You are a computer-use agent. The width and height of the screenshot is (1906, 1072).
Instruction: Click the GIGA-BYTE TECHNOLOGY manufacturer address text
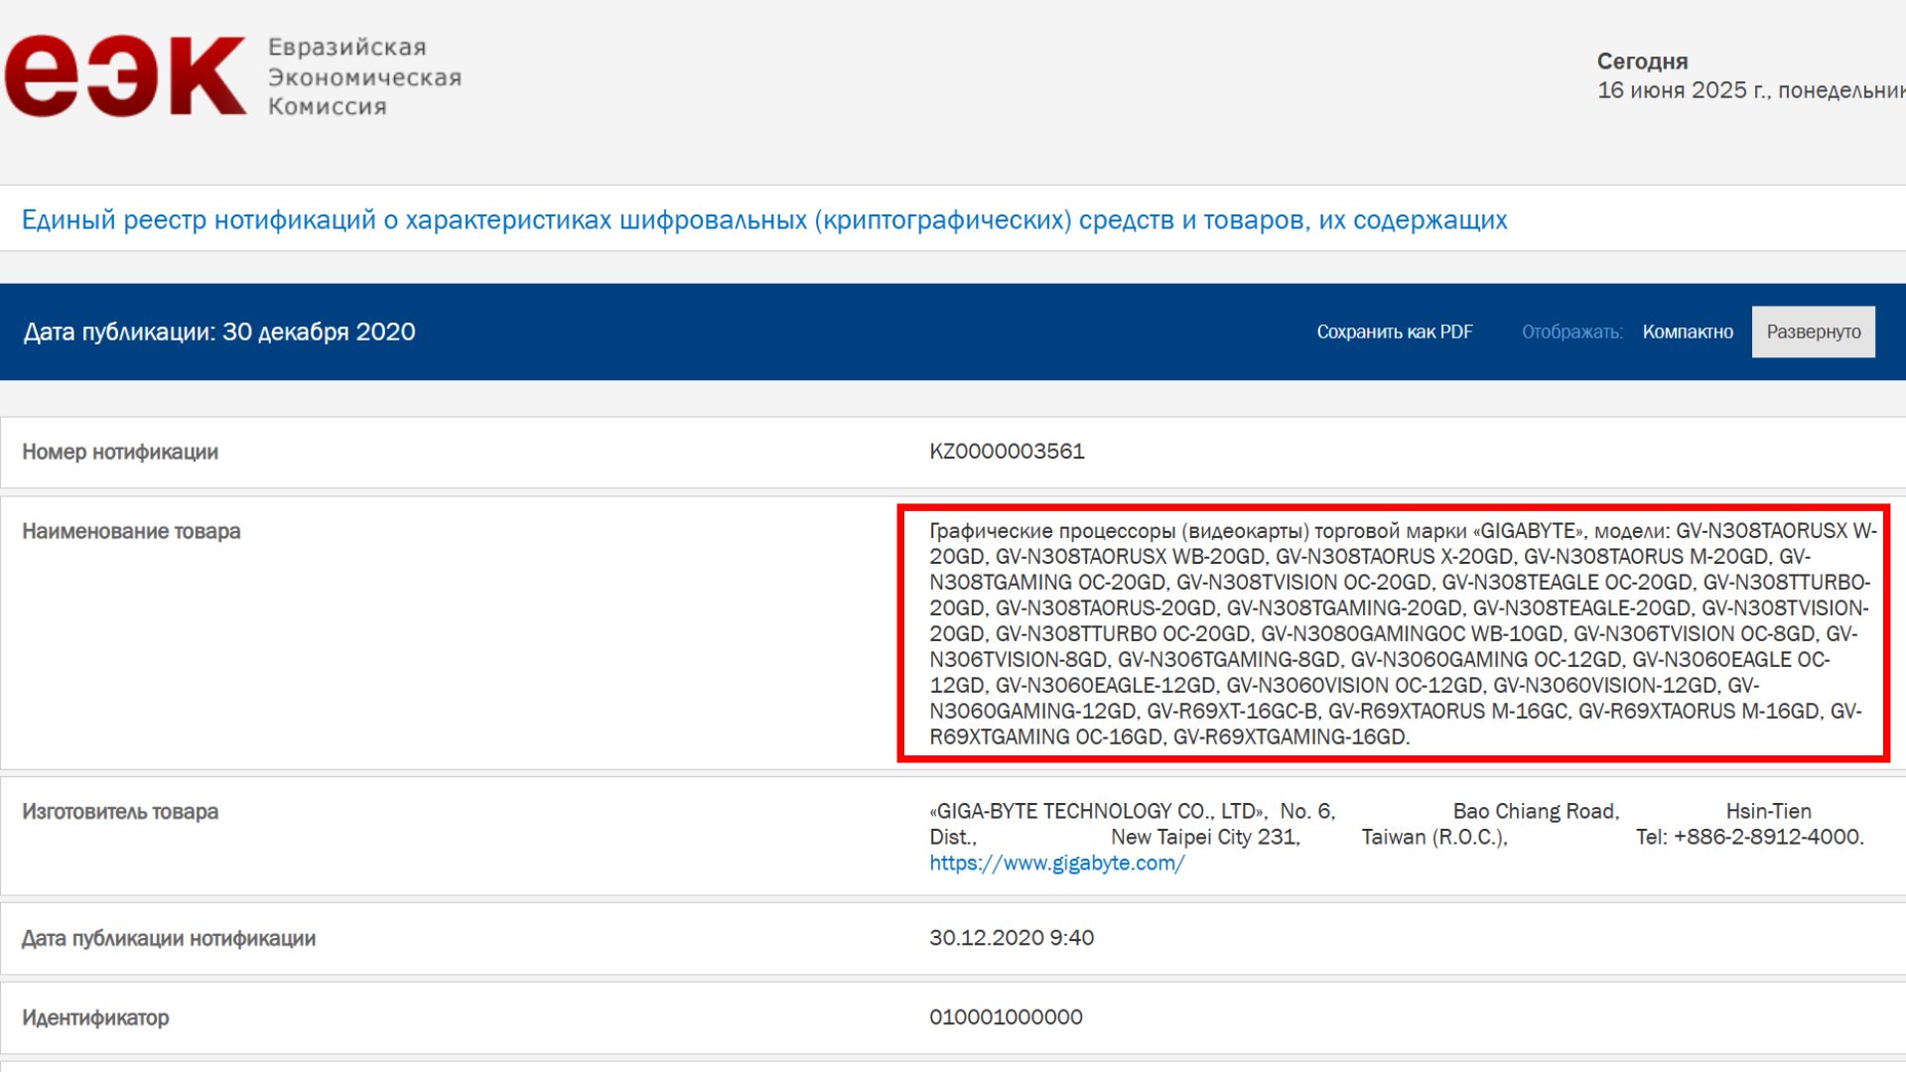tap(1396, 824)
